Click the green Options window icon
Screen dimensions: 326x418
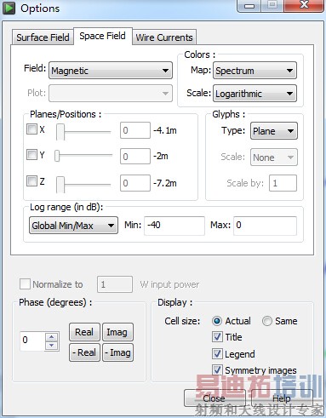pos(9,8)
